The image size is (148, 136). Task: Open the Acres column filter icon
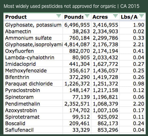pyautogui.click(x=115, y=16)
